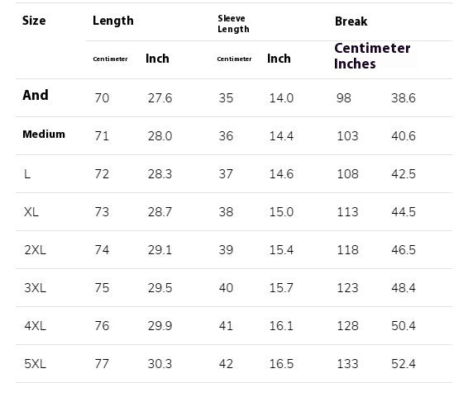Select the Length column header

click(112, 21)
